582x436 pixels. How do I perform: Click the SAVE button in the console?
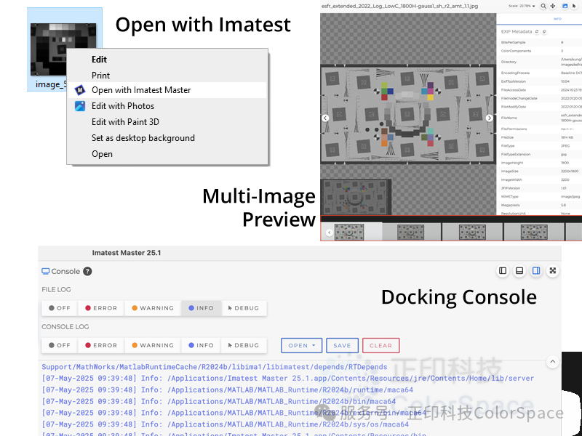342,346
